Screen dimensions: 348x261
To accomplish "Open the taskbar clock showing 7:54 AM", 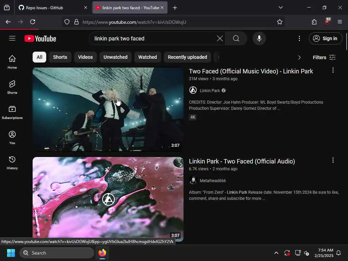I will point(324,253).
